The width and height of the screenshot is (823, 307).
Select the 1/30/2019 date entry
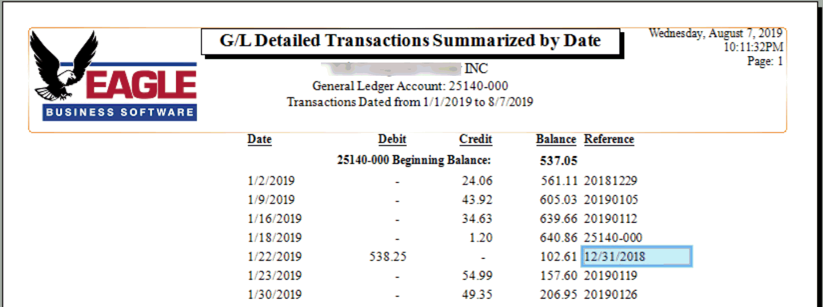point(274,295)
